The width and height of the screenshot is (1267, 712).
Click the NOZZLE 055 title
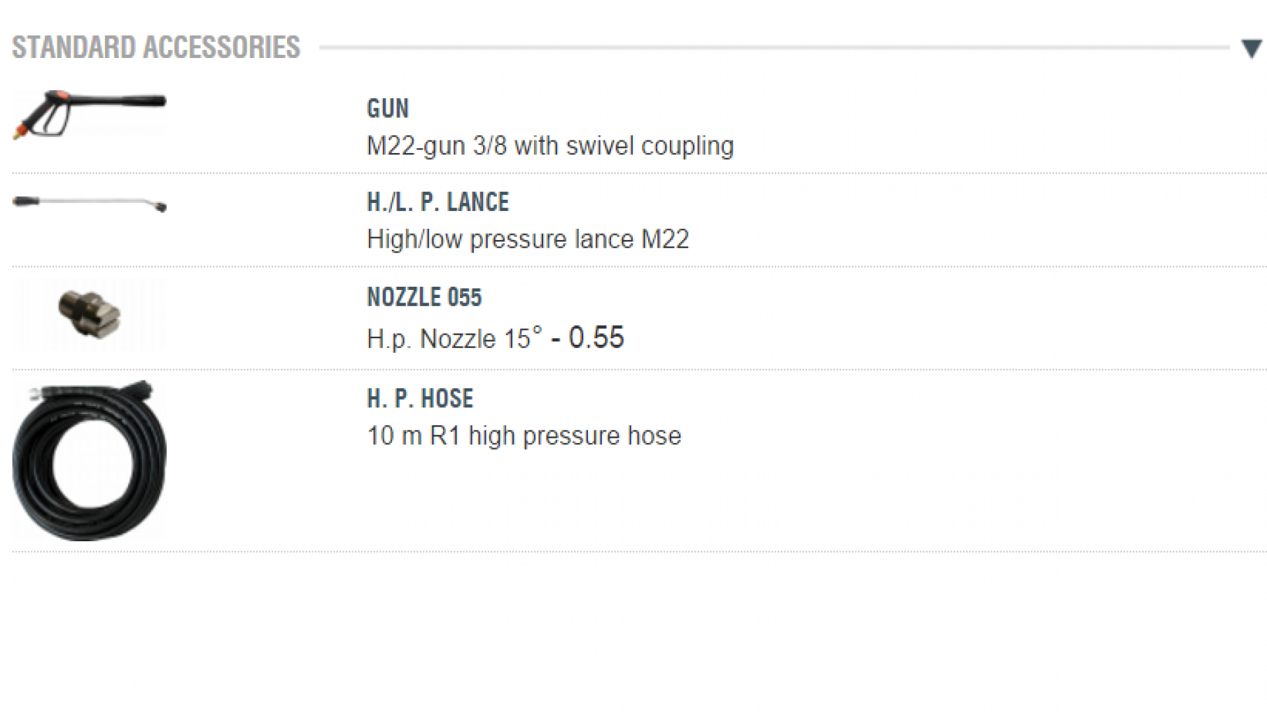coord(424,297)
